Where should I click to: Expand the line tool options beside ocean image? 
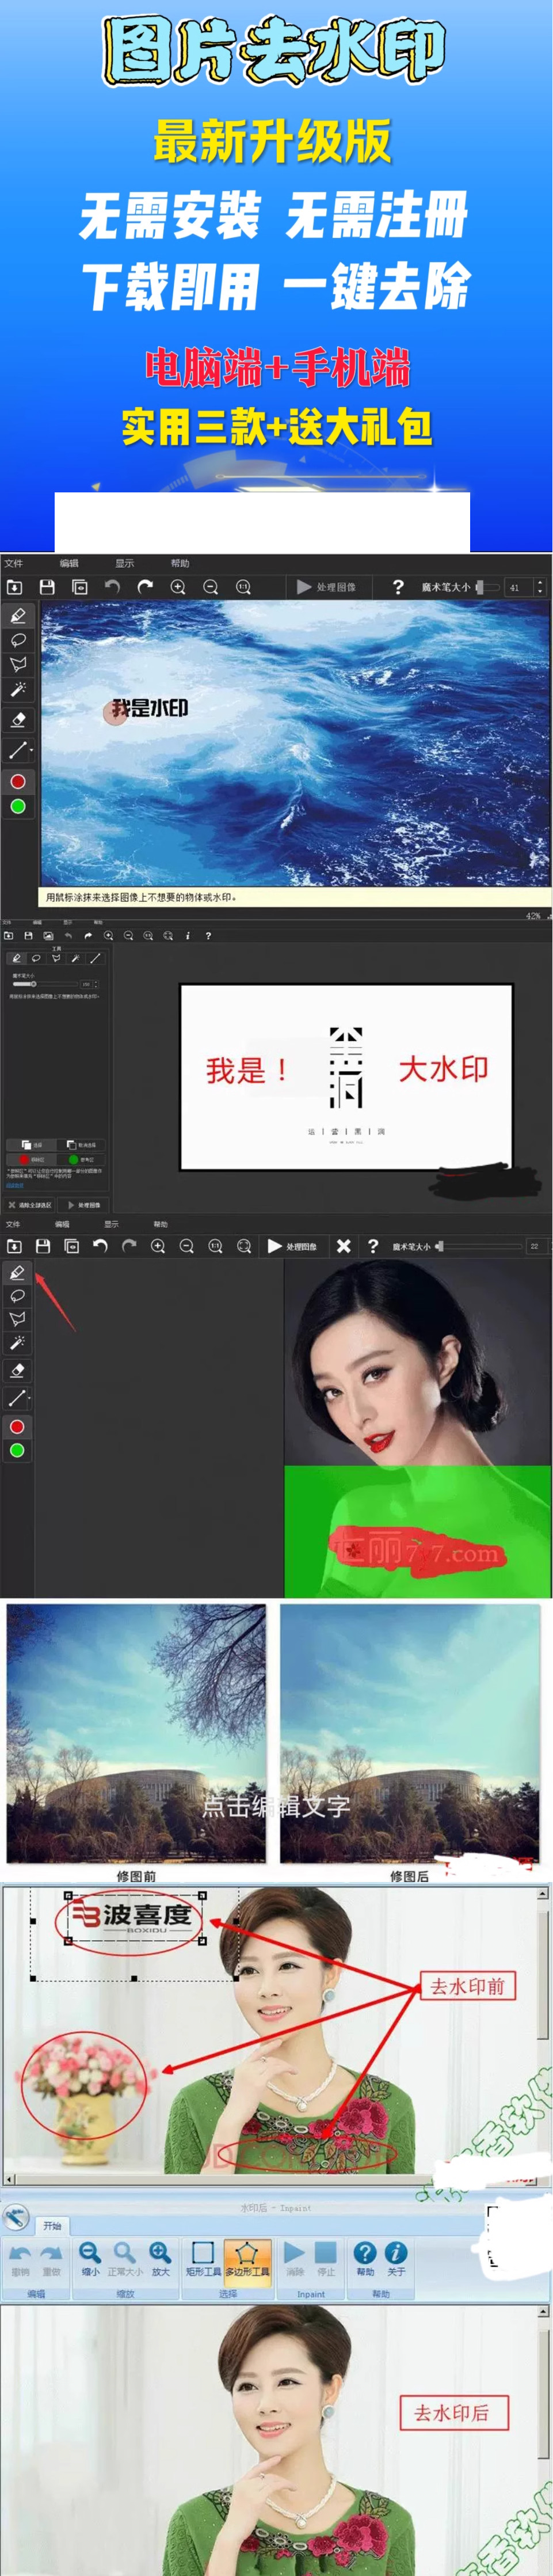coord(31,749)
